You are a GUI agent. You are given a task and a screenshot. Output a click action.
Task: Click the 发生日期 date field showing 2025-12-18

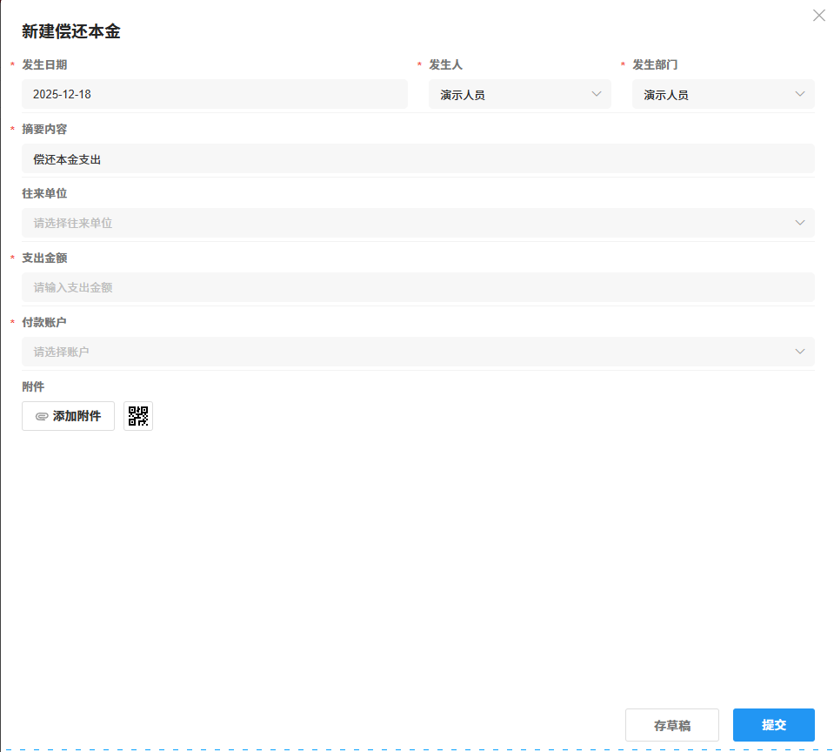click(x=215, y=94)
